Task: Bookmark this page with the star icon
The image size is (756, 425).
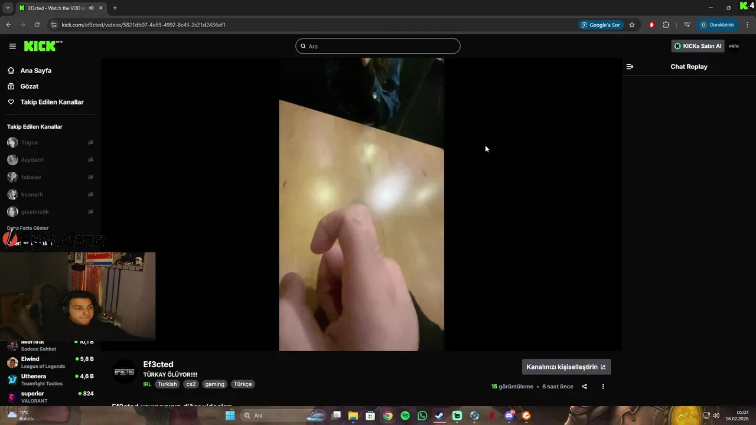Action: (x=632, y=25)
